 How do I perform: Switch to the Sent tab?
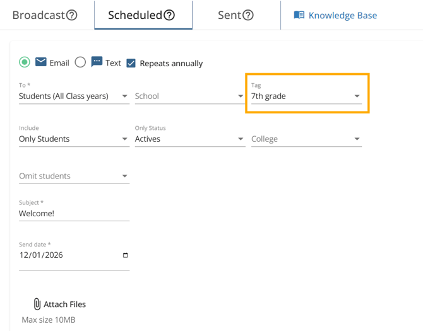[229, 15]
